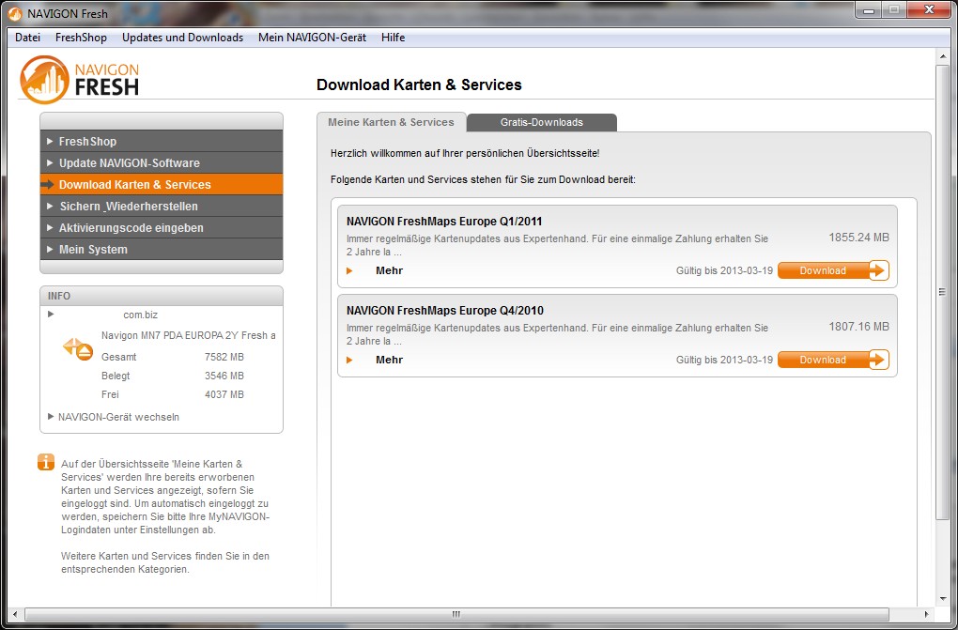Click the orange info icon beside help text

46,462
